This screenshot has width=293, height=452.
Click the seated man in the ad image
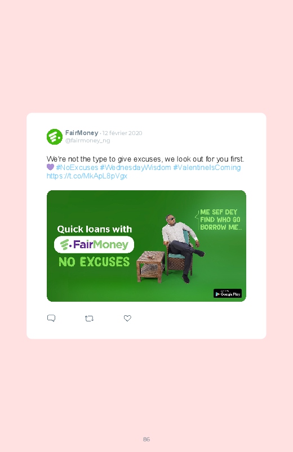182,247
